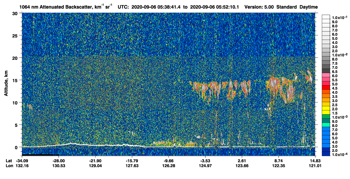The image size is (350, 179).
Task: Click latitude value 2.61
Action: click(242, 160)
